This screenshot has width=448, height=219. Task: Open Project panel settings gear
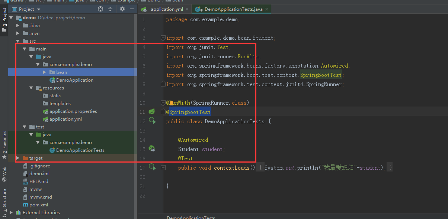(122, 9)
